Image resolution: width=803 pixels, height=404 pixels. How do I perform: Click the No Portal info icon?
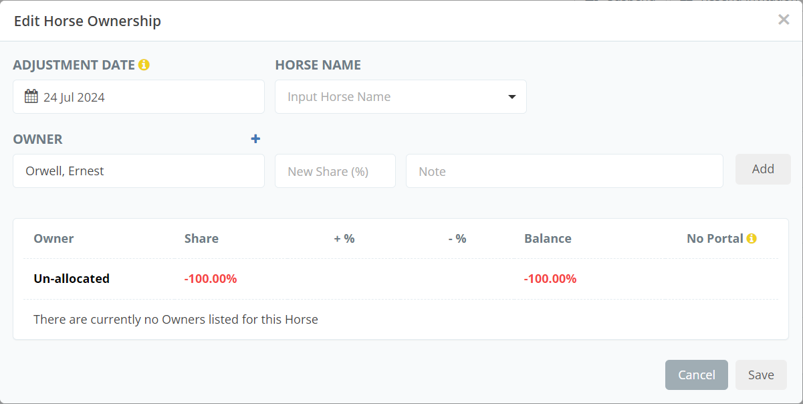pos(752,238)
